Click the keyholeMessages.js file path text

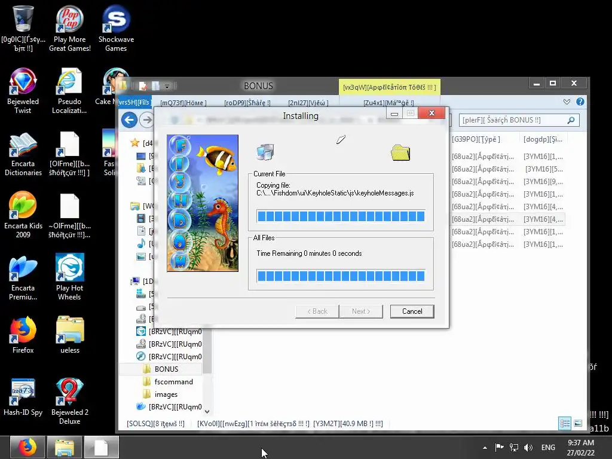tap(335, 193)
